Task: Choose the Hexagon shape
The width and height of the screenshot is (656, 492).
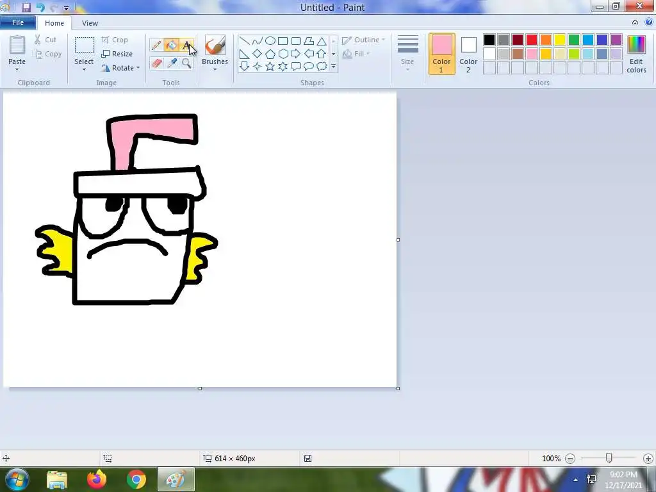Action: 283,54
